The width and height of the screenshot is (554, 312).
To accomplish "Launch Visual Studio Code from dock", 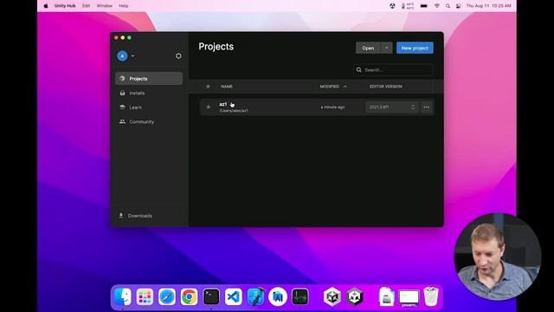I will pos(233,296).
